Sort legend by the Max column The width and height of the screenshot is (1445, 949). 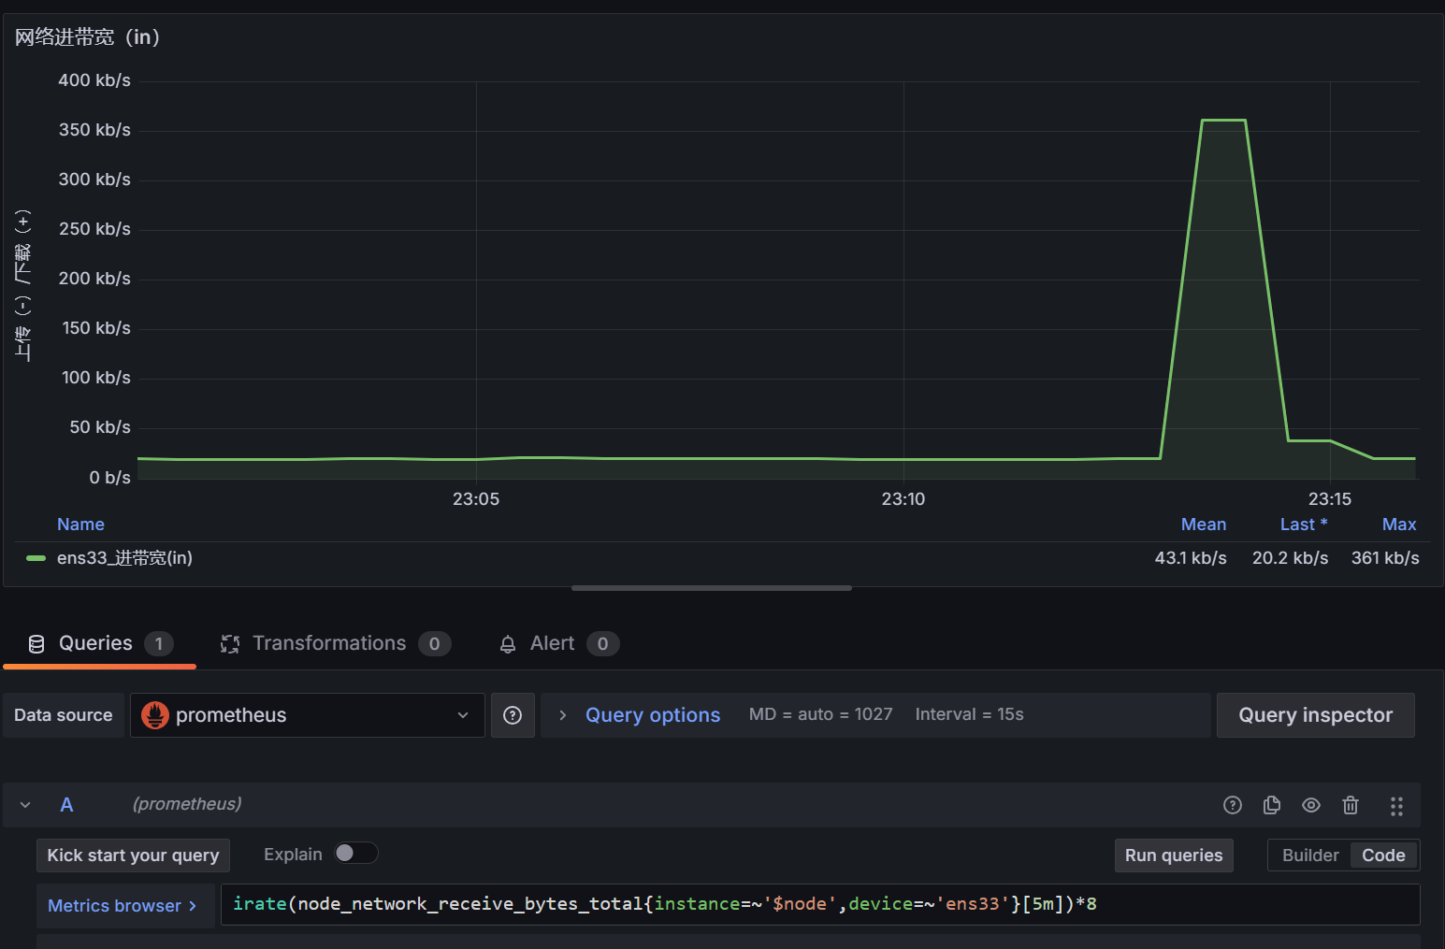(1399, 525)
